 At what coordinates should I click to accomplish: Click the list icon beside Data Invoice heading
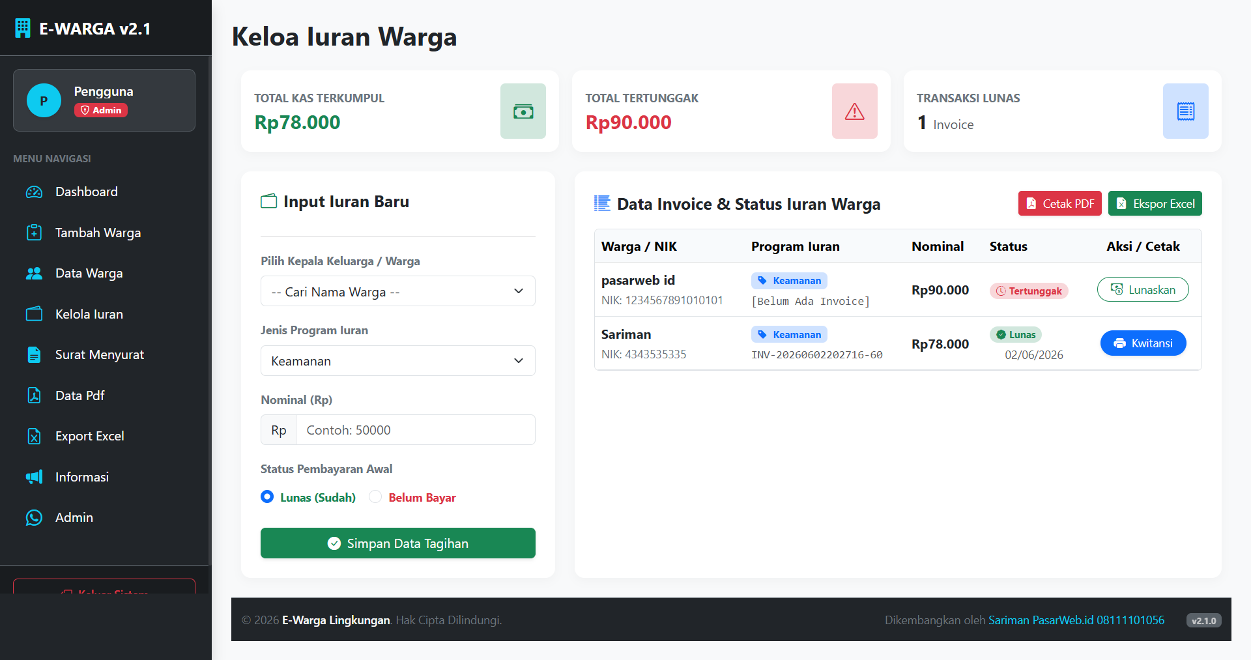(602, 204)
